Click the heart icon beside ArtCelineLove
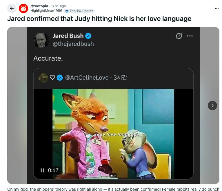The image size is (222, 191). click(x=52, y=78)
